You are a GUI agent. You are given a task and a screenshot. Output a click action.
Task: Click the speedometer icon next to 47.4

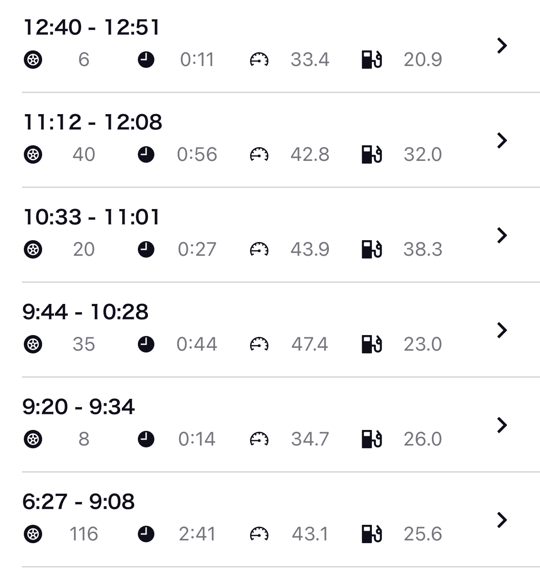pos(259,344)
